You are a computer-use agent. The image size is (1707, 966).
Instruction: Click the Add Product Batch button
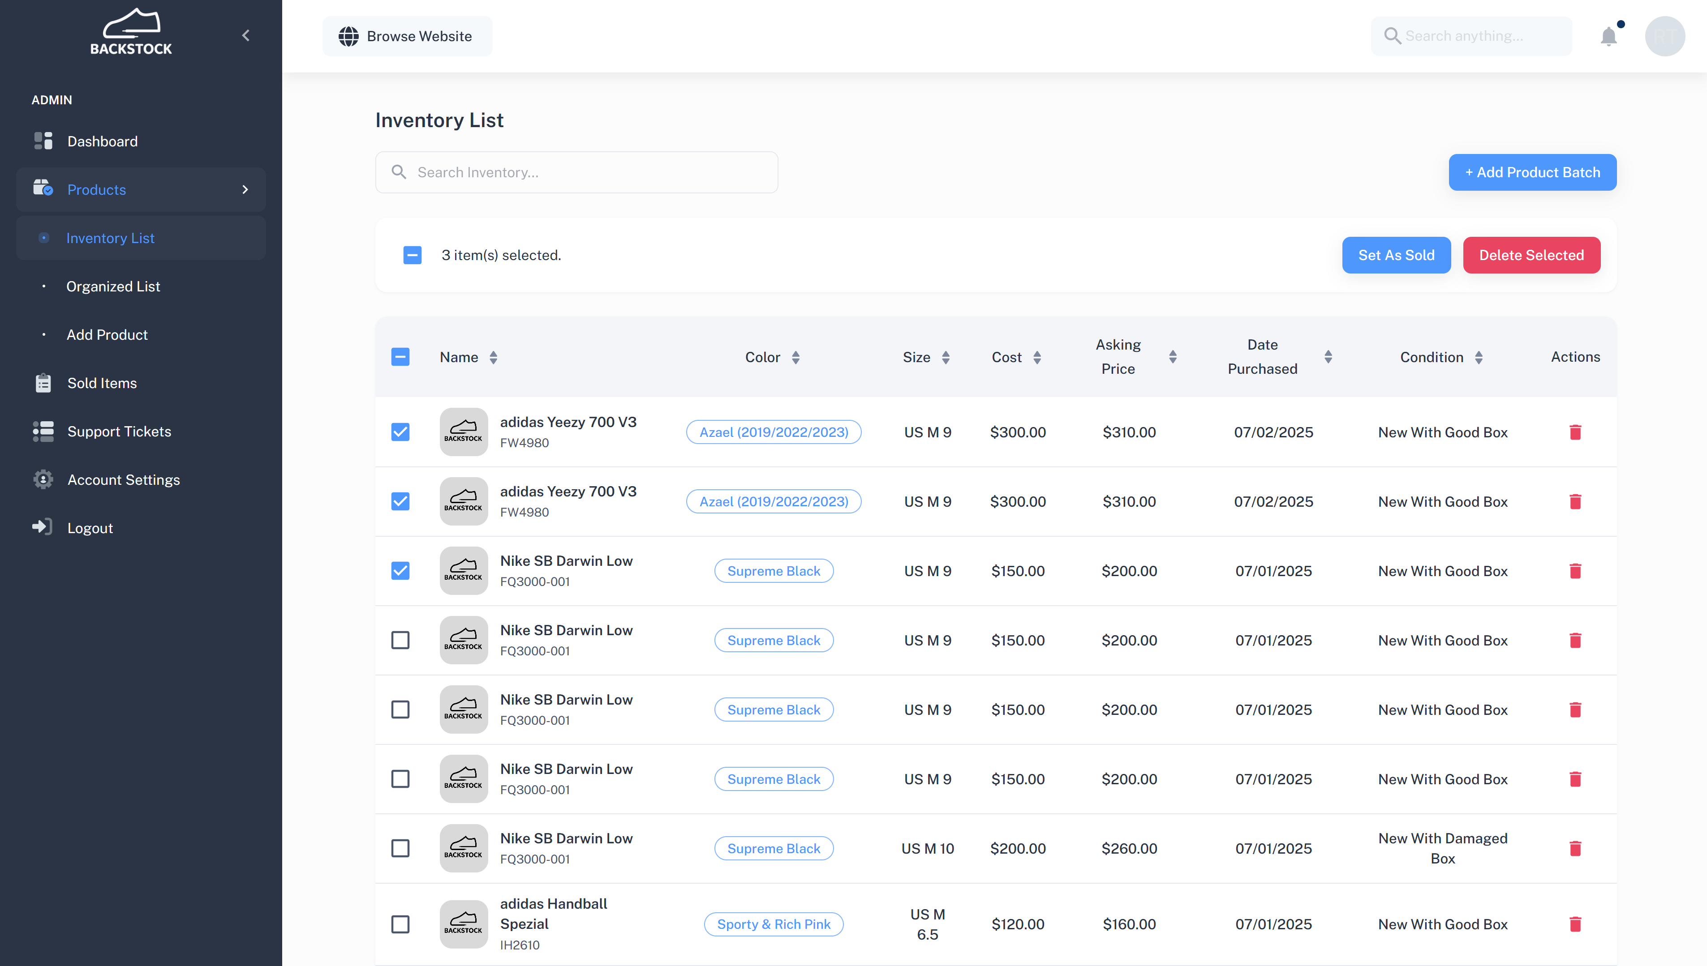[1532, 172]
